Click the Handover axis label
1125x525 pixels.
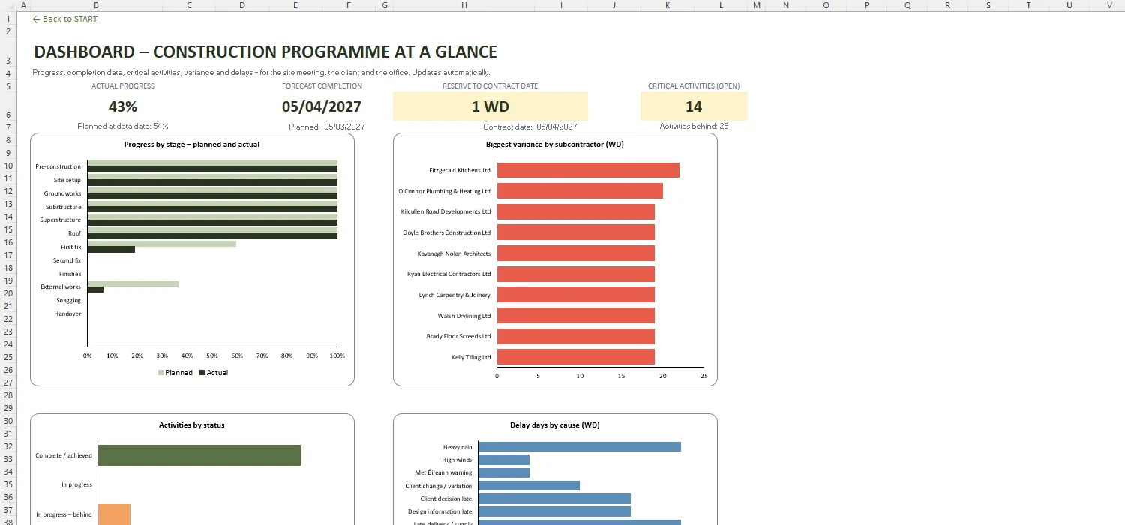coord(67,313)
